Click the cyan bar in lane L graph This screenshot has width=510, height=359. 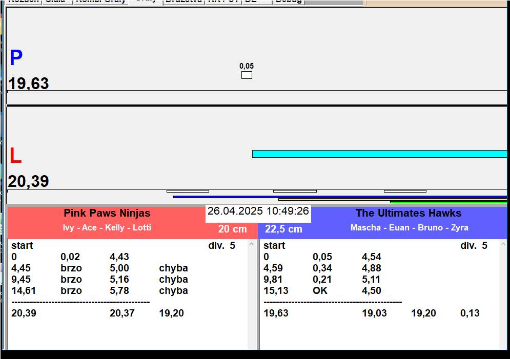point(379,154)
